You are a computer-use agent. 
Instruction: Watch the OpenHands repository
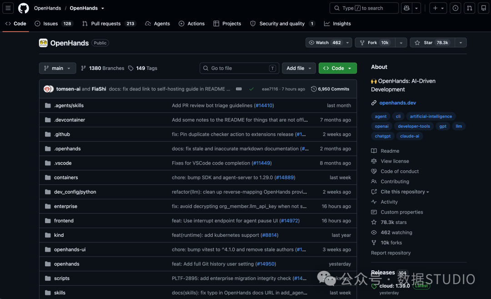click(325, 43)
